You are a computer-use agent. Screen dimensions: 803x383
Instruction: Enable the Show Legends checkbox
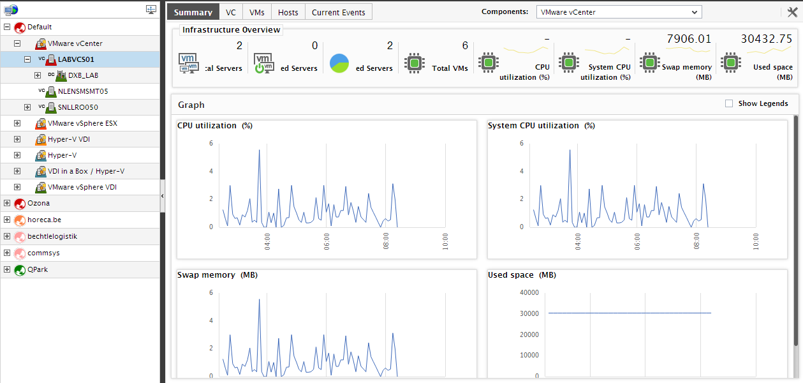point(729,103)
